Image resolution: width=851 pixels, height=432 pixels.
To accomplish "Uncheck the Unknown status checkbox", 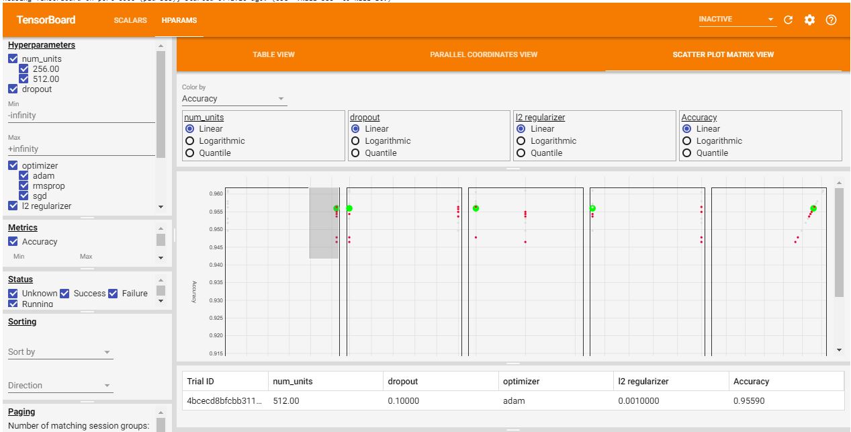I will (x=13, y=294).
